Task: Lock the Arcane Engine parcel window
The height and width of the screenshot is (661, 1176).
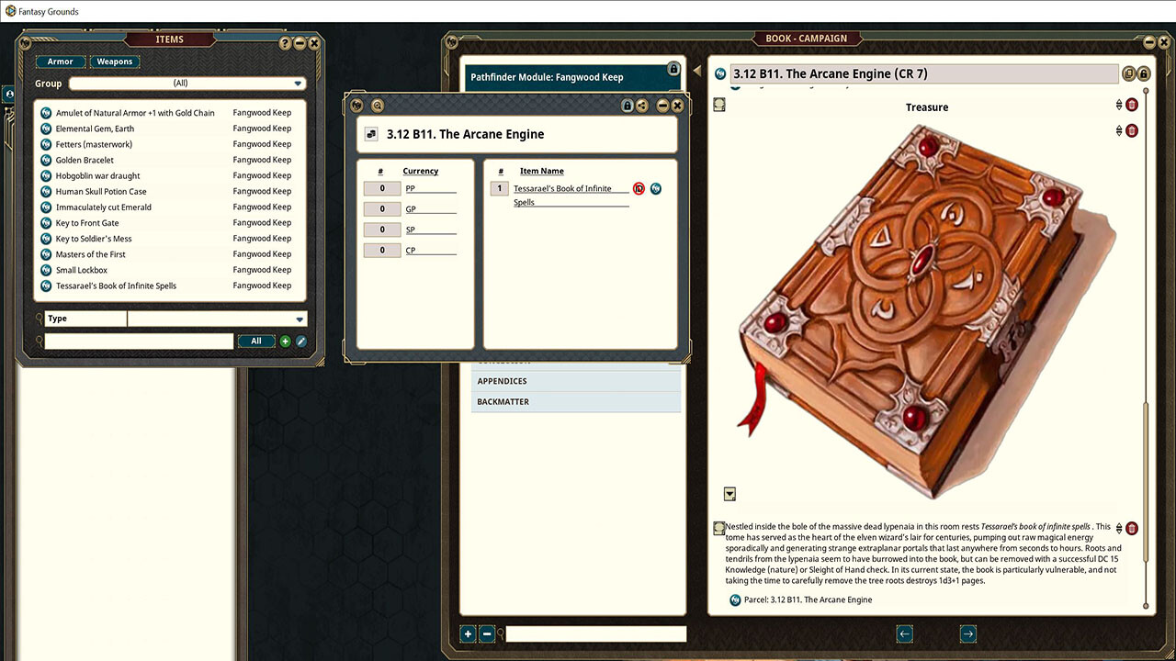Action: coord(628,105)
